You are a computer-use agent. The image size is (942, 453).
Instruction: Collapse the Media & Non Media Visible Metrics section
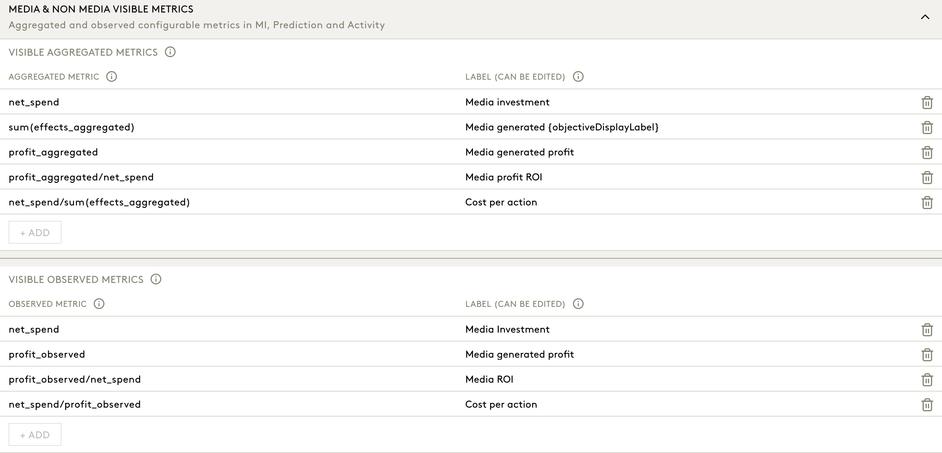tap(925, 17)
